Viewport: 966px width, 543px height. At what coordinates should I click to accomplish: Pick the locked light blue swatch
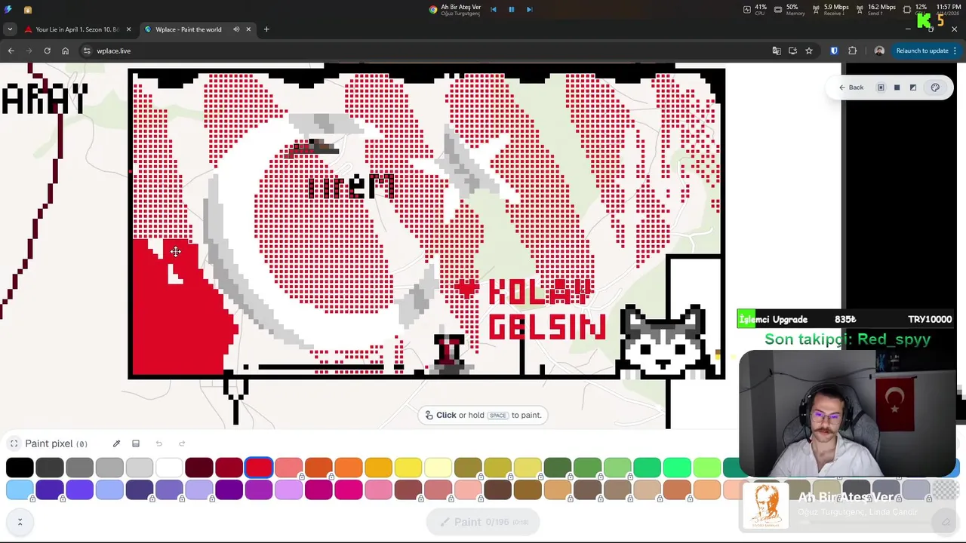coord(20,490)
